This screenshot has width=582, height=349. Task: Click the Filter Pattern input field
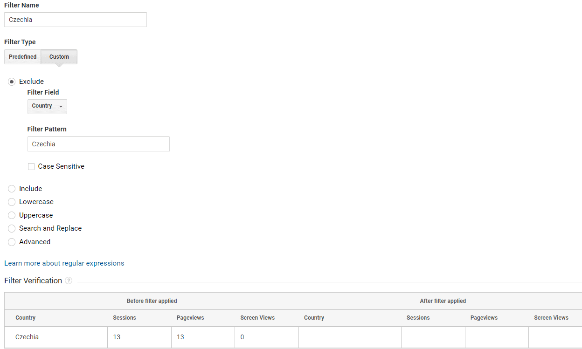point(98,144)
